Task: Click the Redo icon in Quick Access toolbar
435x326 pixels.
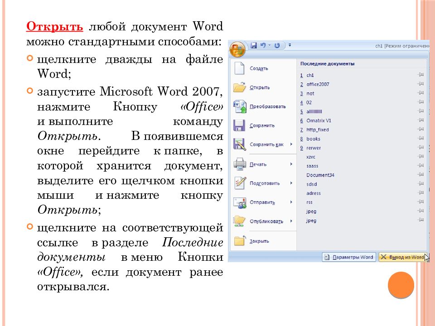Action: (277, 45)
